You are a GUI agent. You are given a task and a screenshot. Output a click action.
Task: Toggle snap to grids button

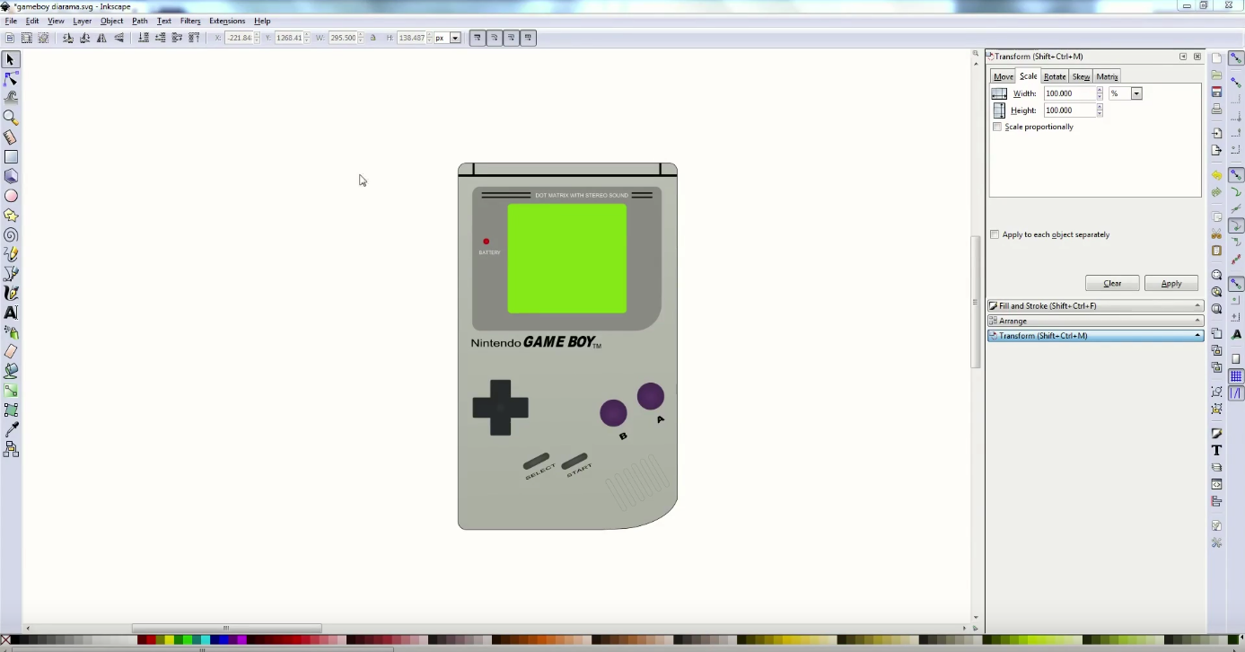click(1236, 376)
